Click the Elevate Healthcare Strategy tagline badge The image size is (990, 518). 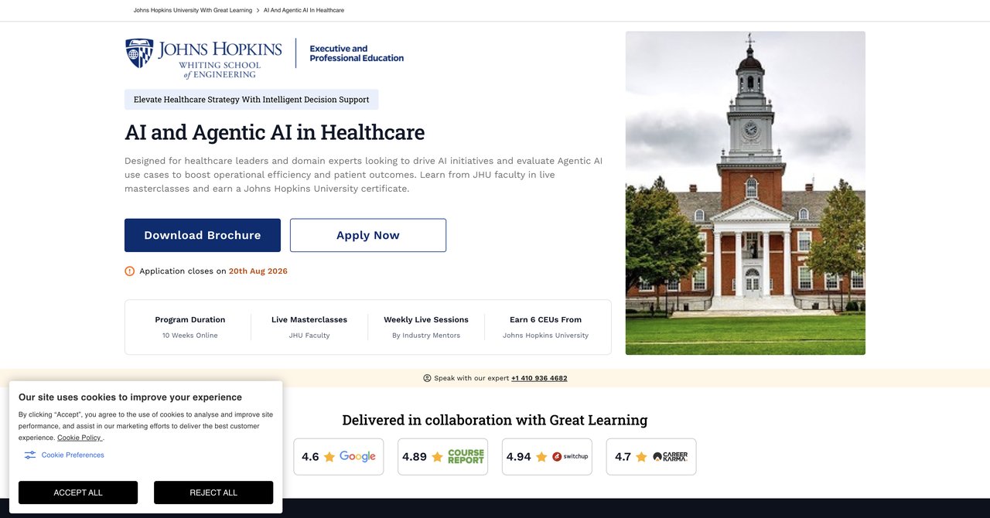(251, 100)
